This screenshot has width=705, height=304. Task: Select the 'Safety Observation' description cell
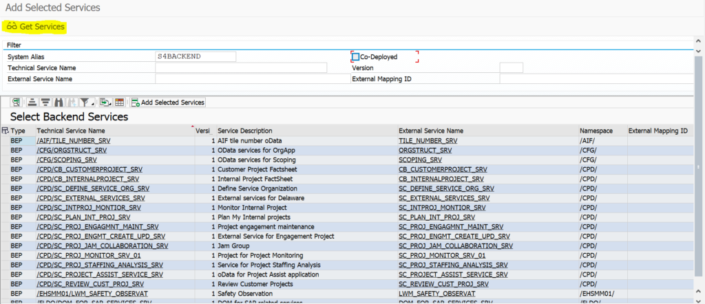(306, 293)
